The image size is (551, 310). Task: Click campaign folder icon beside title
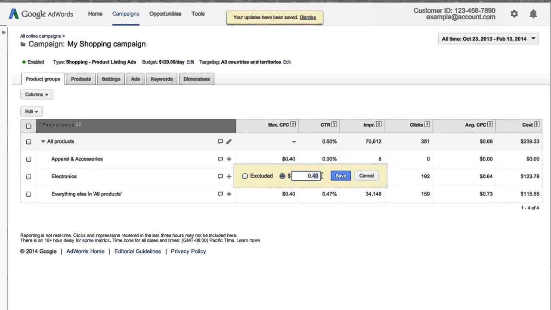click(23, 44)
